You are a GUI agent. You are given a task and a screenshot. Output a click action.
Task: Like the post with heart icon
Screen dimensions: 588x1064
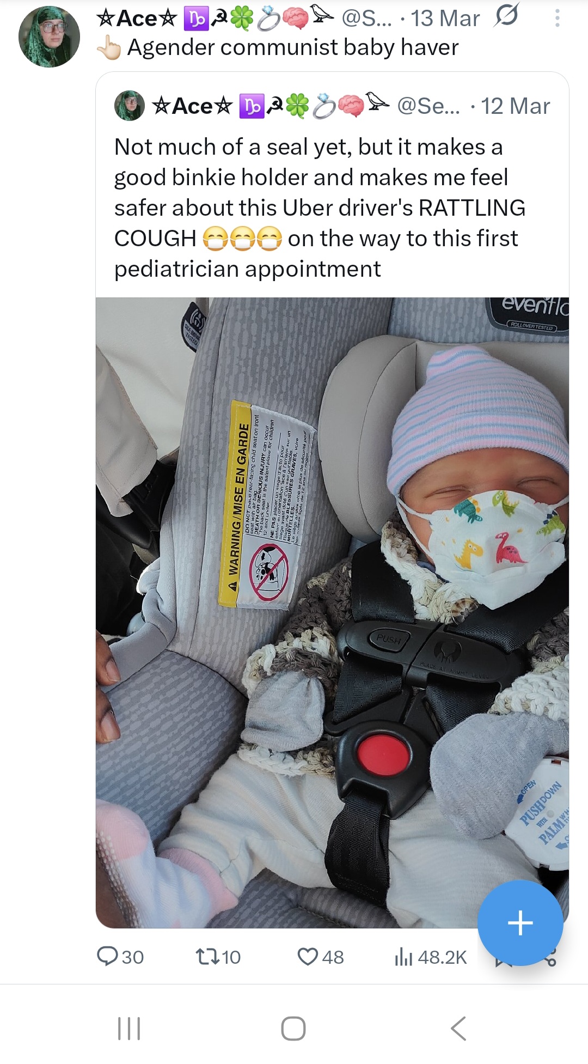pos(308,957)
